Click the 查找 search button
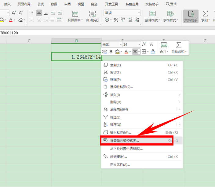215x187 pixels. point(171,4)
